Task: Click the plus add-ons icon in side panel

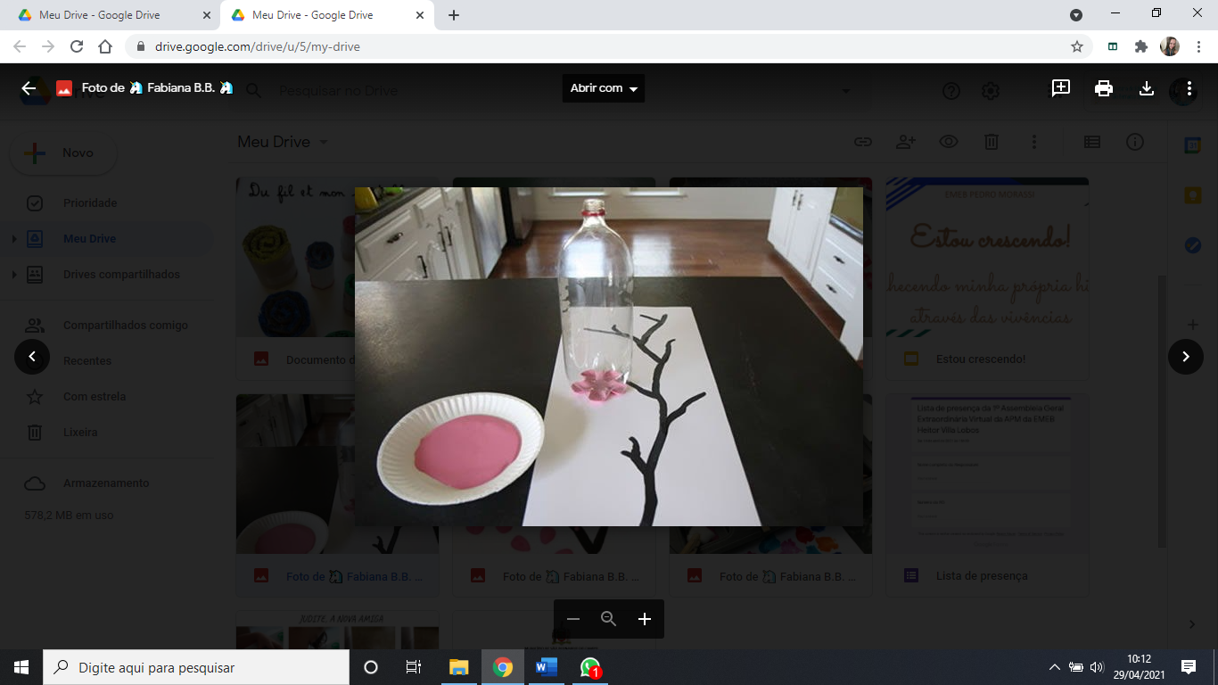Action: 1193,325
